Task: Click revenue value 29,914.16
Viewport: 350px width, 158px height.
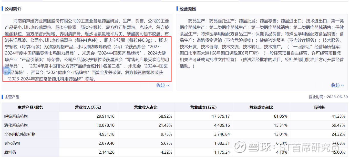Action: coord(106,116)
